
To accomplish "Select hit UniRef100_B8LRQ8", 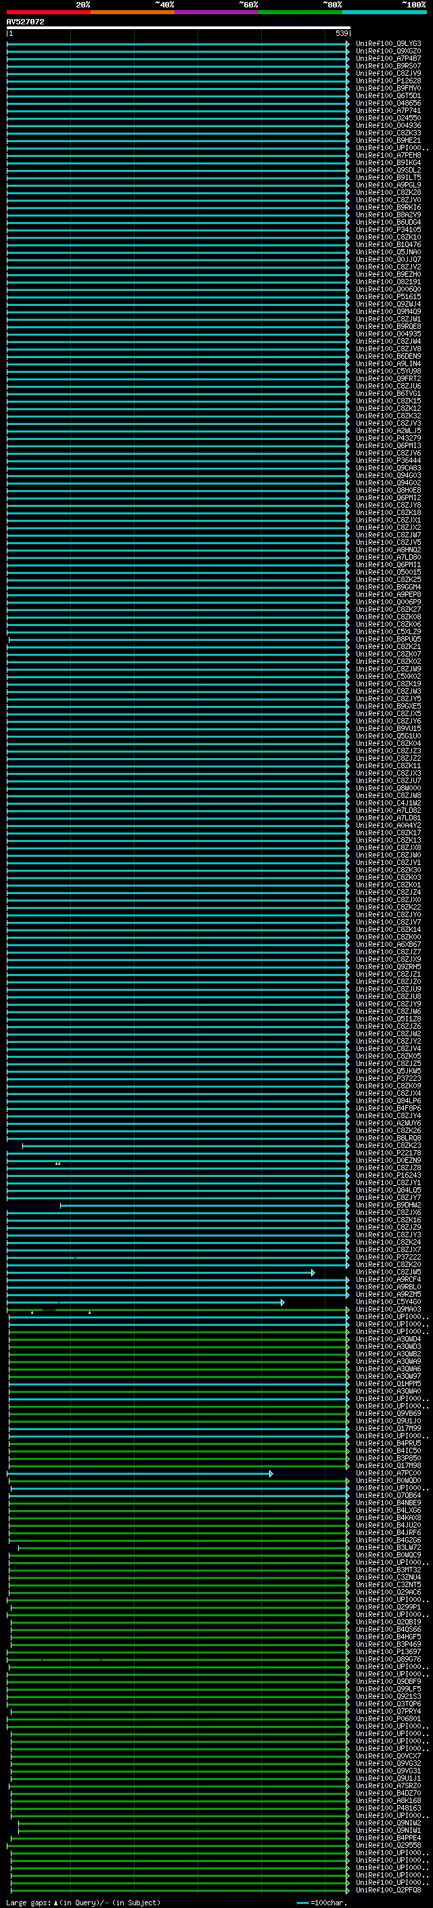I will point(388,1138).
